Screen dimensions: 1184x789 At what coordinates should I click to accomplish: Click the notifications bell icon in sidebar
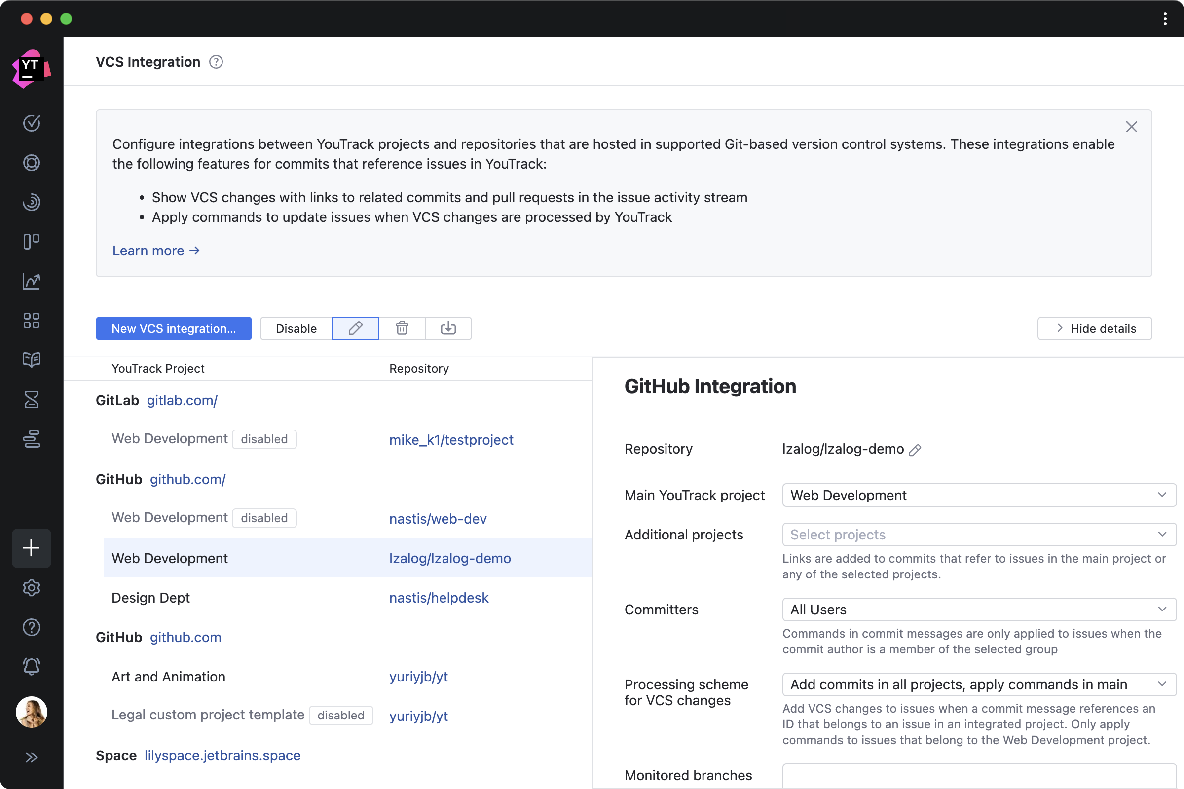pyautogui.click(x=32, y=667)
